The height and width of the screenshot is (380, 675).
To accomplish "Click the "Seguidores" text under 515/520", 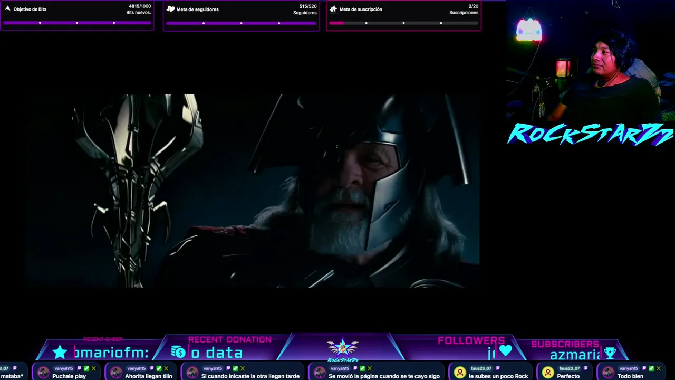I will 305,13.
